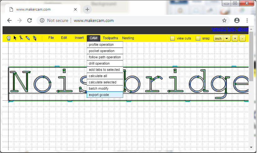Screen dimensions: 257x153
Task: Open the Chrome profile account icon
Action: [237, 20]
